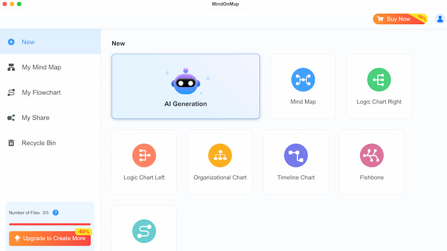Click the Mind Map label

[303, 102]
